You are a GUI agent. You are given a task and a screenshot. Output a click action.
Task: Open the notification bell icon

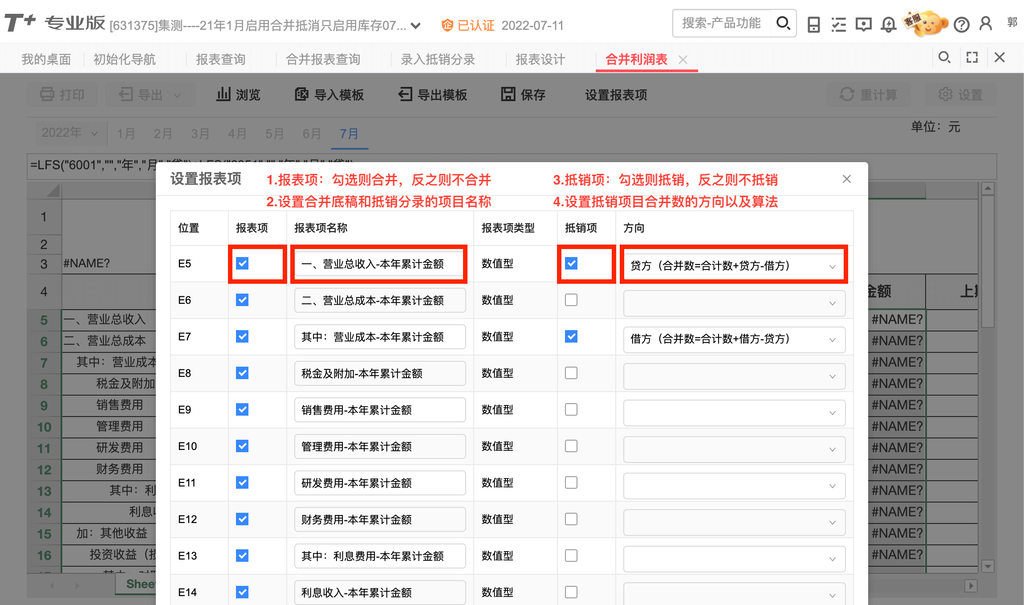click(888, 25)
